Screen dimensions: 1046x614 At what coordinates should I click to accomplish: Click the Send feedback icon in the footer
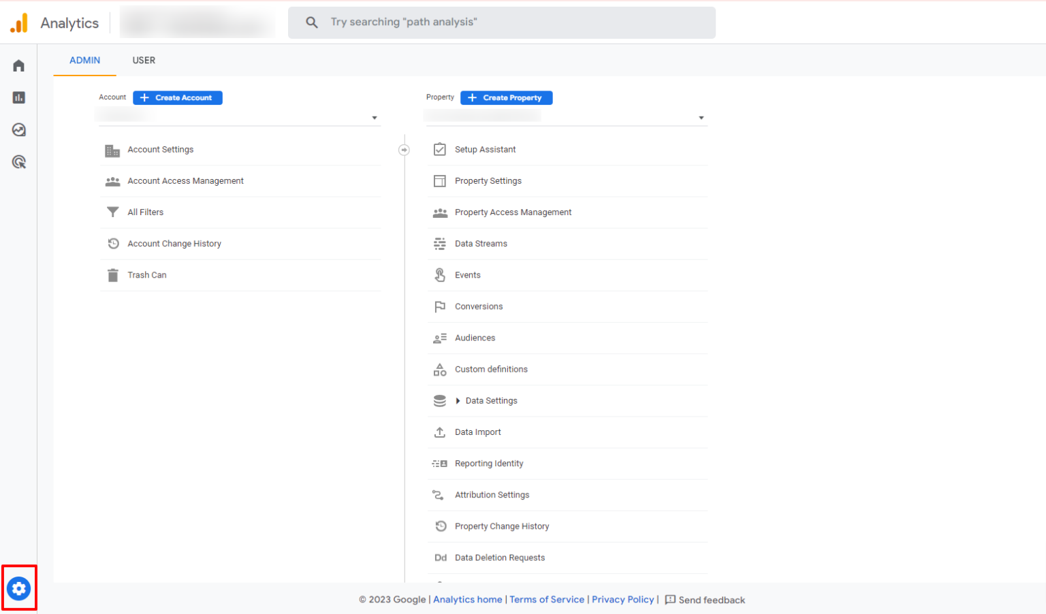(x=671, y=599)
